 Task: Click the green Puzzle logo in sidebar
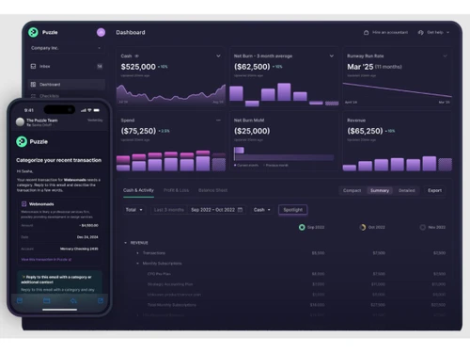point(33,32)
